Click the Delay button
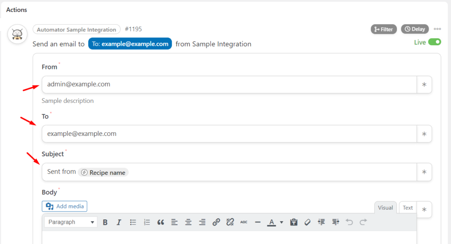 pos(414,29)
